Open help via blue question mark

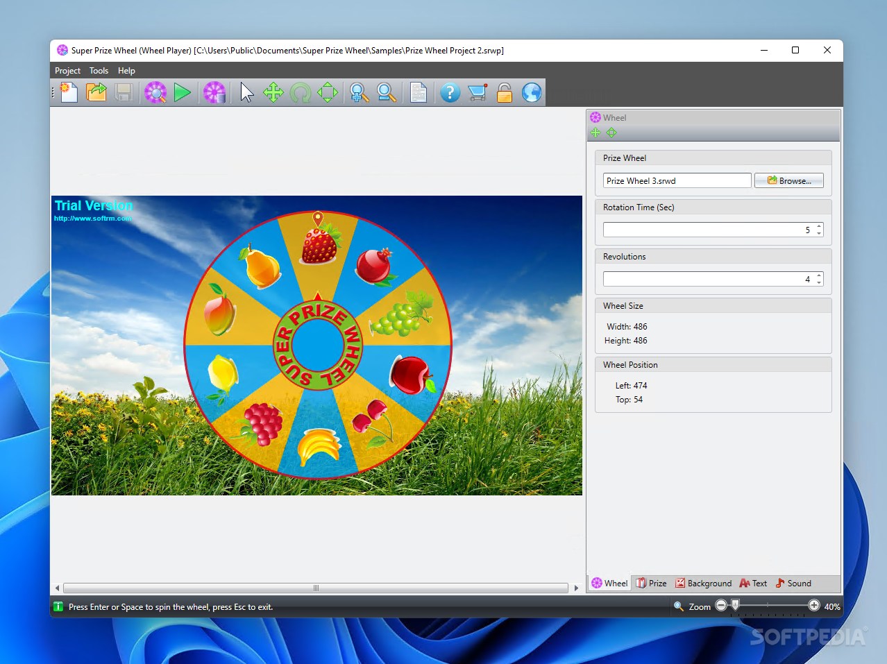tap(450, 92)
